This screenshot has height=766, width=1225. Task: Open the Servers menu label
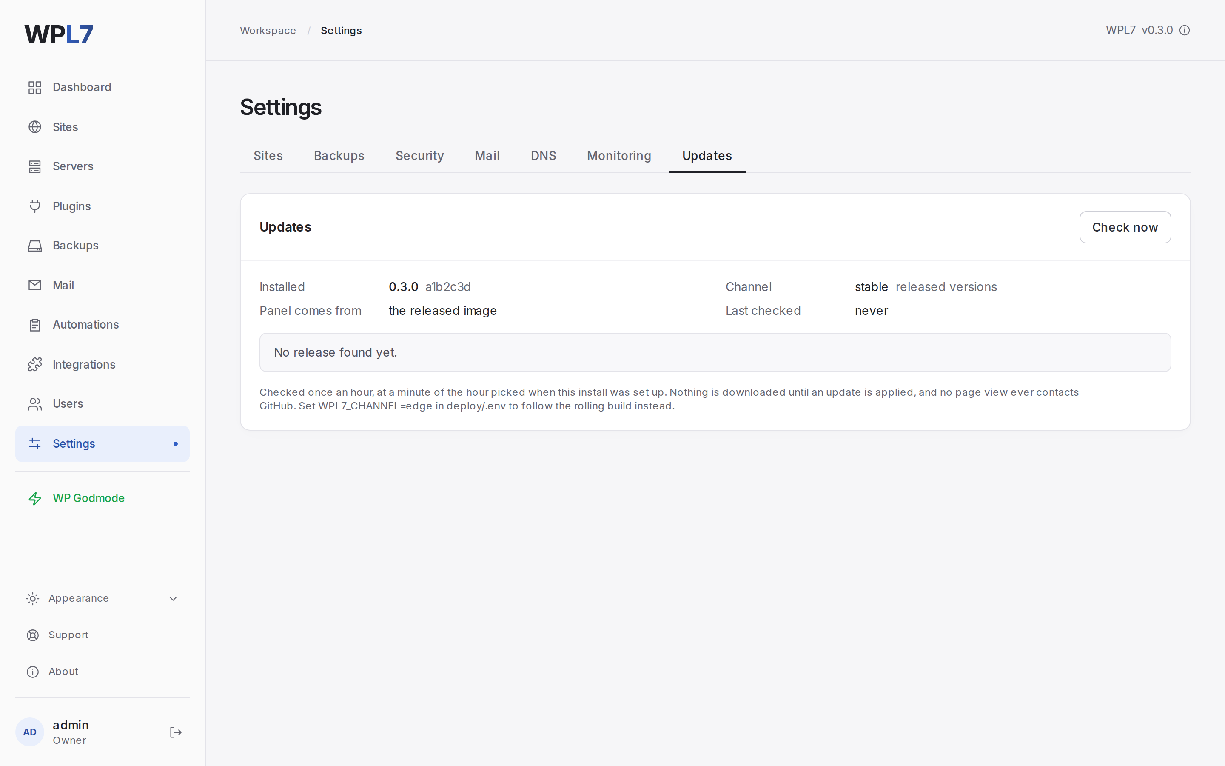click(73, 166)
